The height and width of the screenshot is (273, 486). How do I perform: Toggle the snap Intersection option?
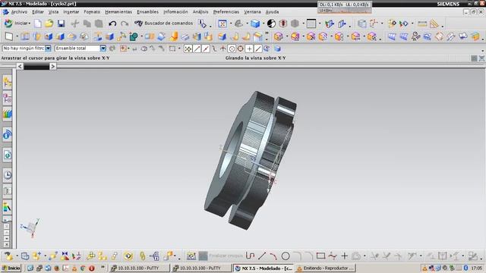coord(222,49)
